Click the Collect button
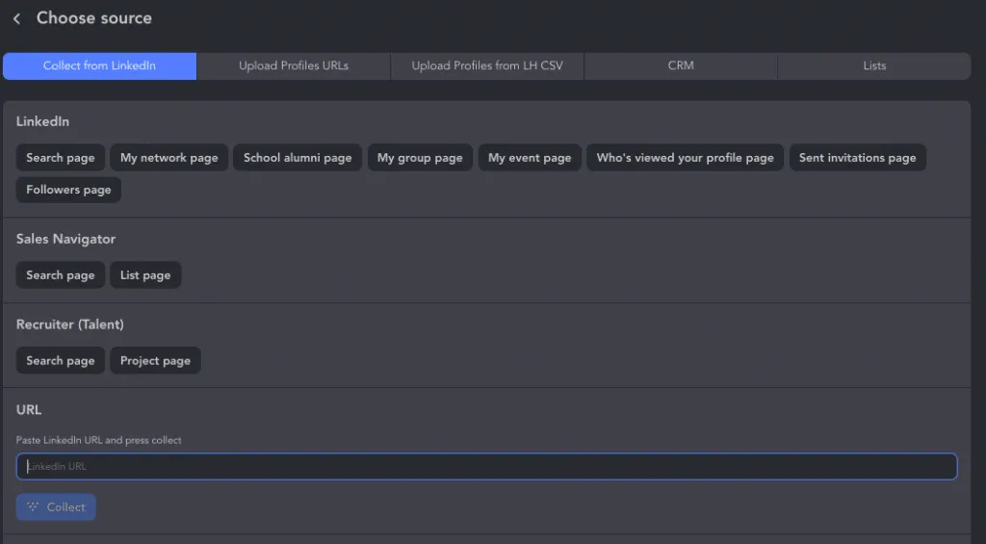Screen dimensions: 986x544 pos(56,506)
